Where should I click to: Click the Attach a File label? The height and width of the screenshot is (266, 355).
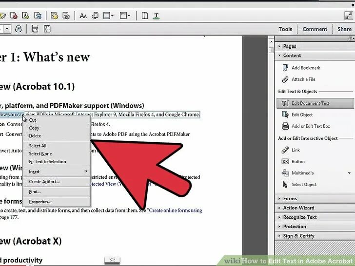tap(303, 79)
